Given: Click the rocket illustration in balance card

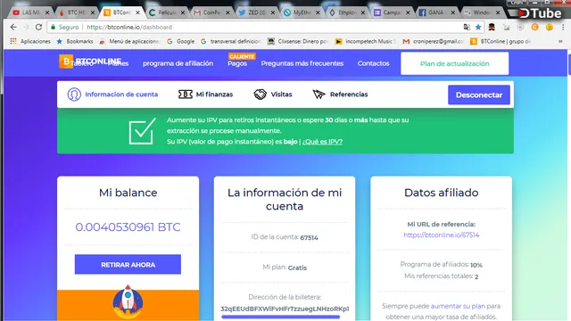Looking at the screenshot, I should point(128,302).
